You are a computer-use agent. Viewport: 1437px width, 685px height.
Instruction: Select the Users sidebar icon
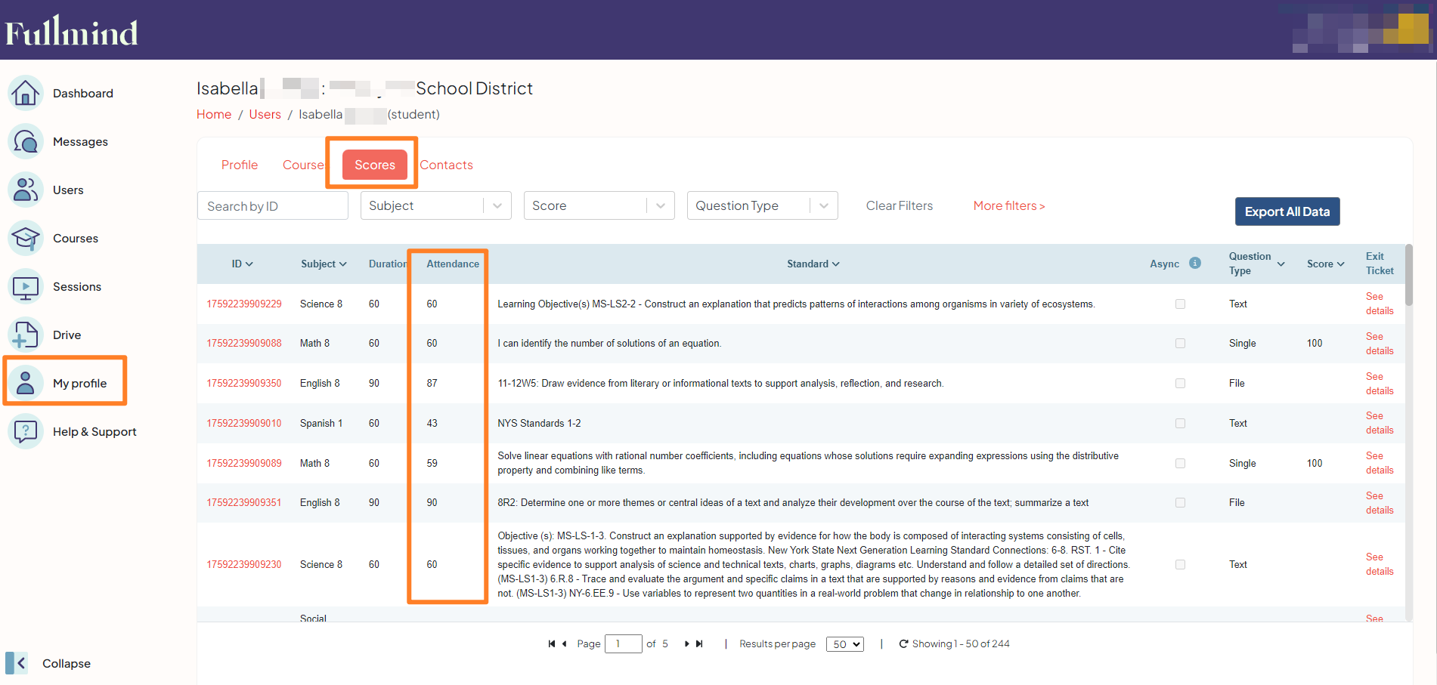tap(26, 190)
